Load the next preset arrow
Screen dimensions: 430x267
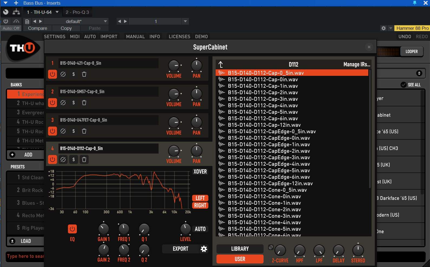[x=41, y=21]
